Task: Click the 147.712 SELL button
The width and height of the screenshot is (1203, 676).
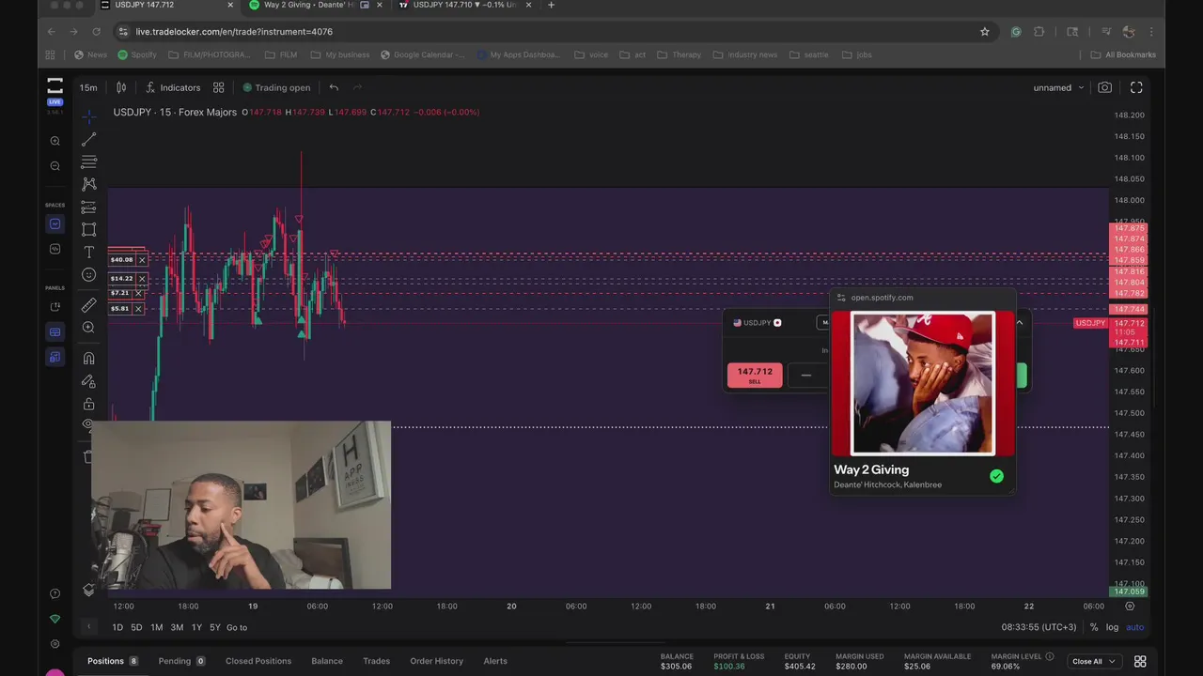Action: coord(754,375)
